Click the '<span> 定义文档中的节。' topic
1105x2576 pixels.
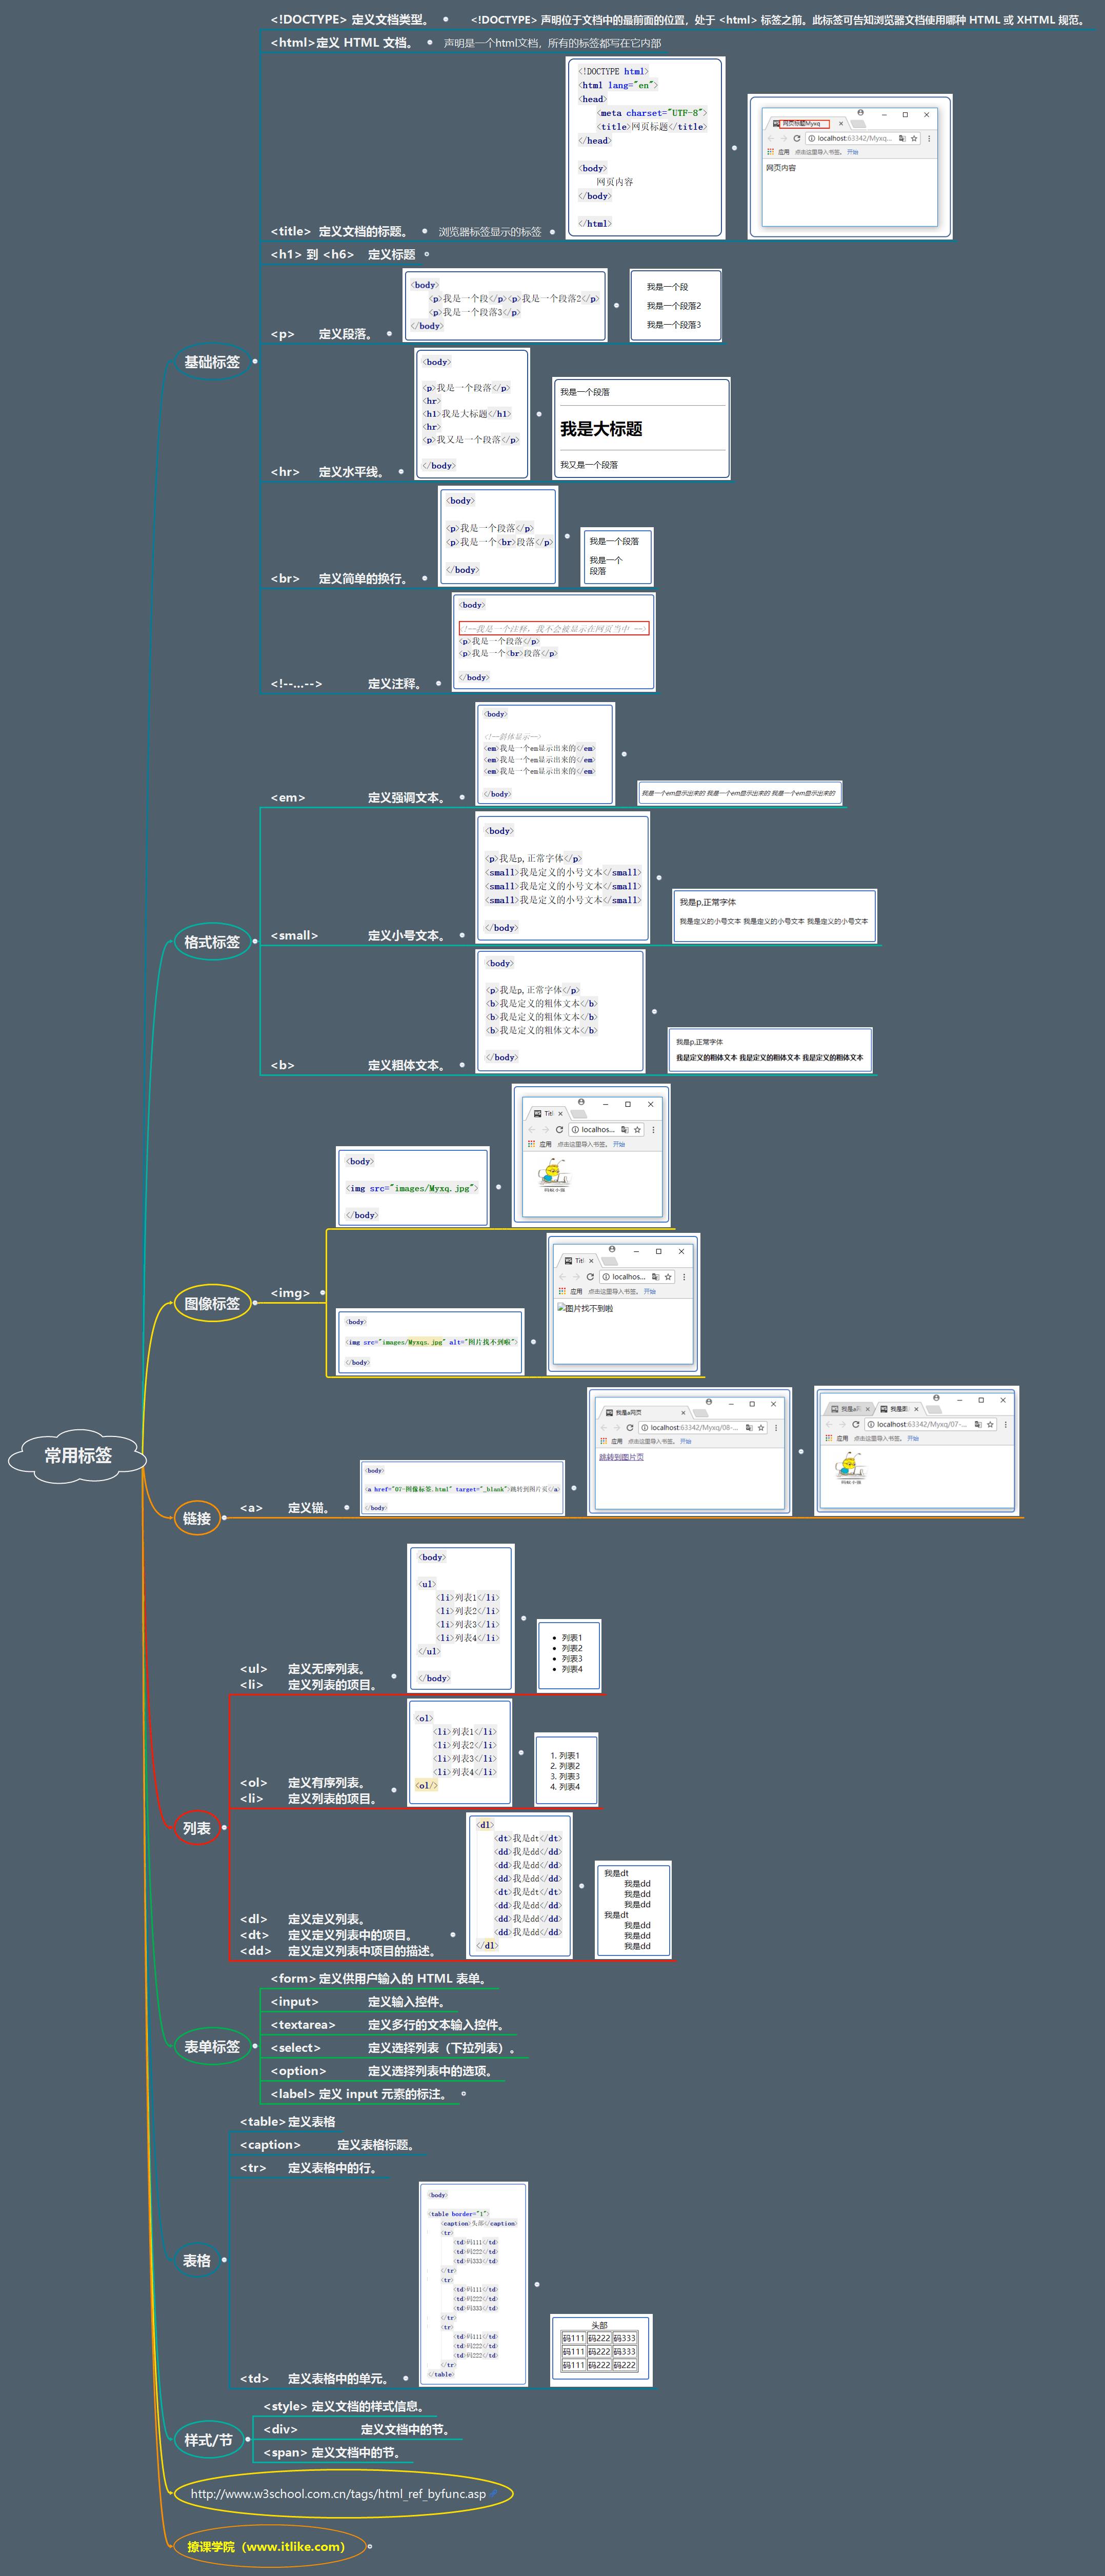point(333,2453)
